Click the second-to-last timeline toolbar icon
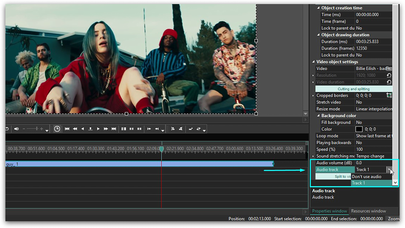Image resolution: width=405 pixels, height=228 pixels. [191, 129]
